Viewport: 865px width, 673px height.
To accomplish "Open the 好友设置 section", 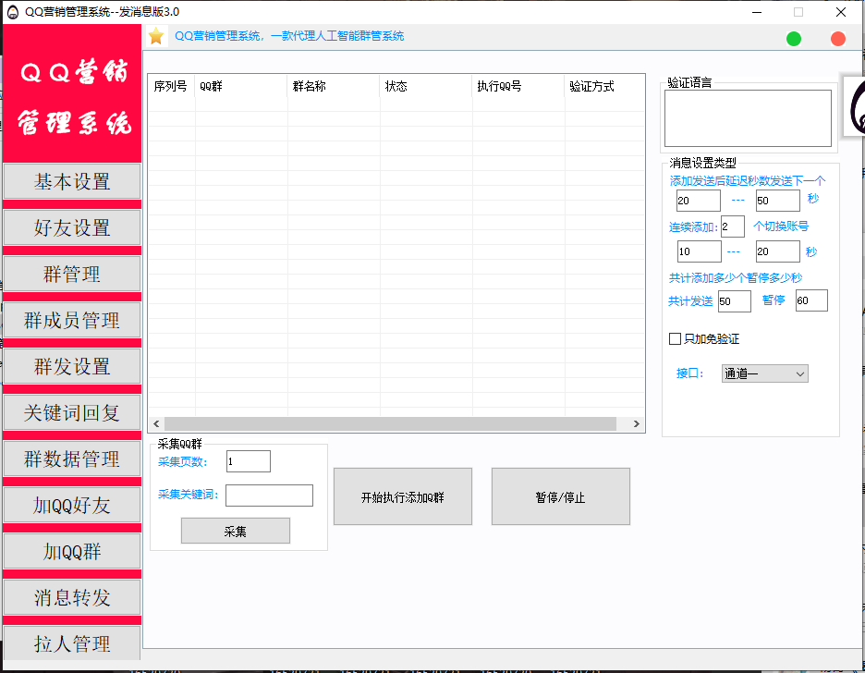I will (72, 227).
